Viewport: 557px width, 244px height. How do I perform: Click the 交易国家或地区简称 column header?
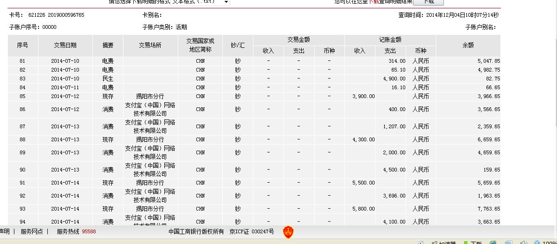(200, 46)
